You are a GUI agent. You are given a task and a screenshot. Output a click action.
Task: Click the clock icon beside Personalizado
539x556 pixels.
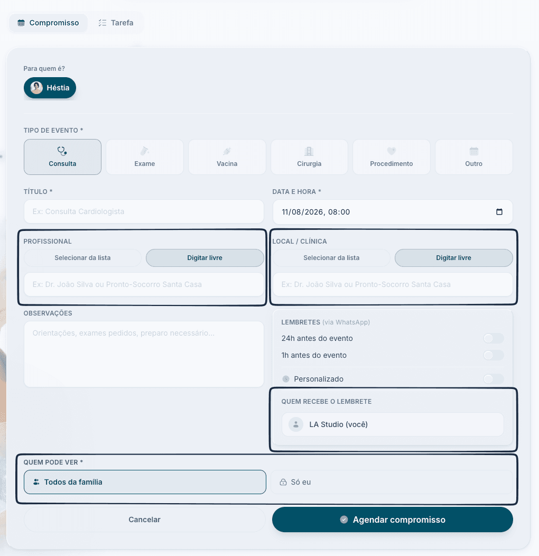286,379
